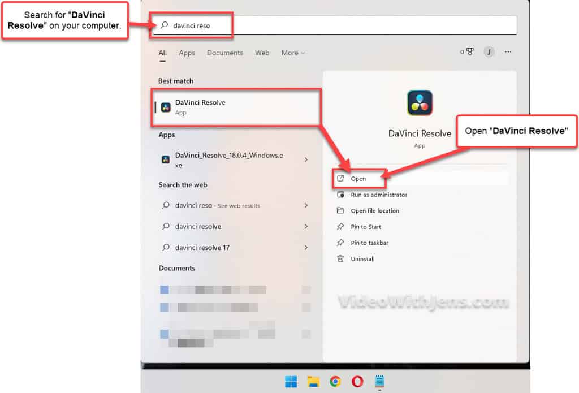Open the three-dot options menu
The width and height of the screenshot is (579, 393).
click(508, 51)
